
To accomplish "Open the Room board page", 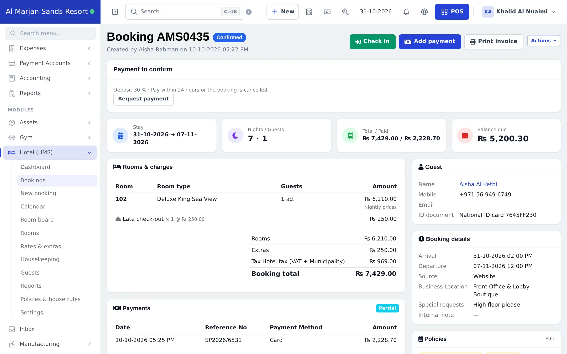I will [x=57, y=220].
